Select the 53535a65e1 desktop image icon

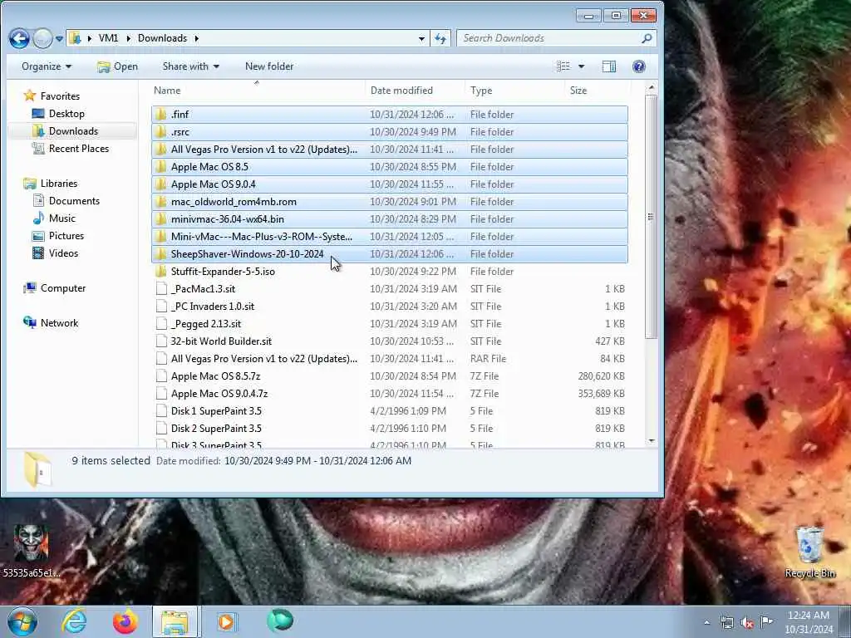click(x=31, y=550)
